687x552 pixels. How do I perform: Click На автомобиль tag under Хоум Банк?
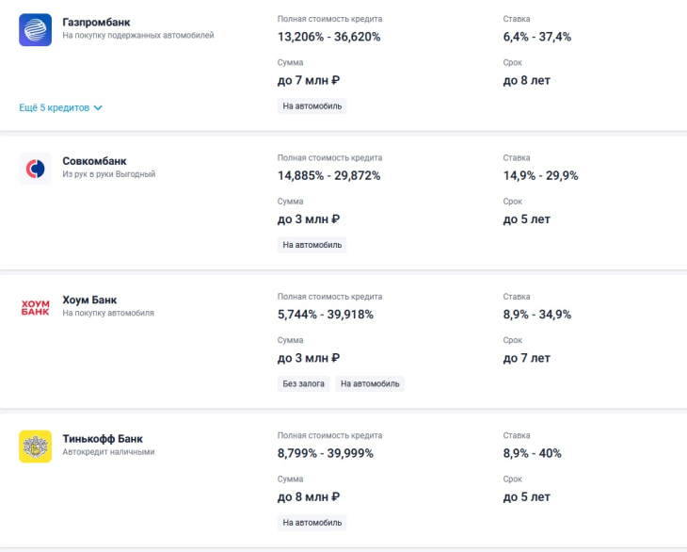tap(370, 383)
